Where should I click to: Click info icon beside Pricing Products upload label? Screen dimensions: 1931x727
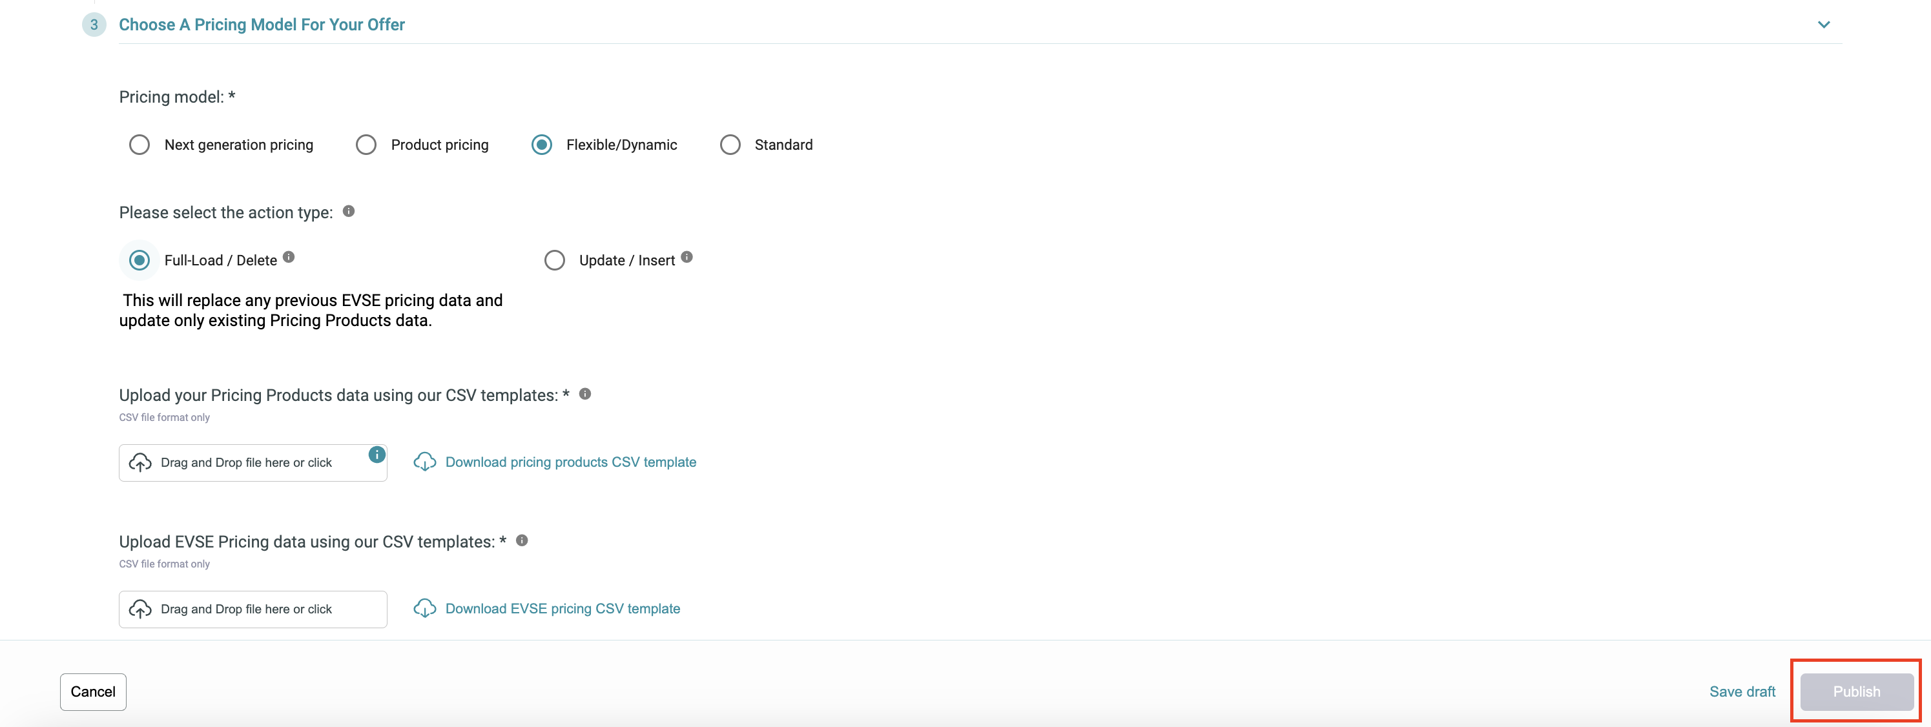(x=586, y=393)
